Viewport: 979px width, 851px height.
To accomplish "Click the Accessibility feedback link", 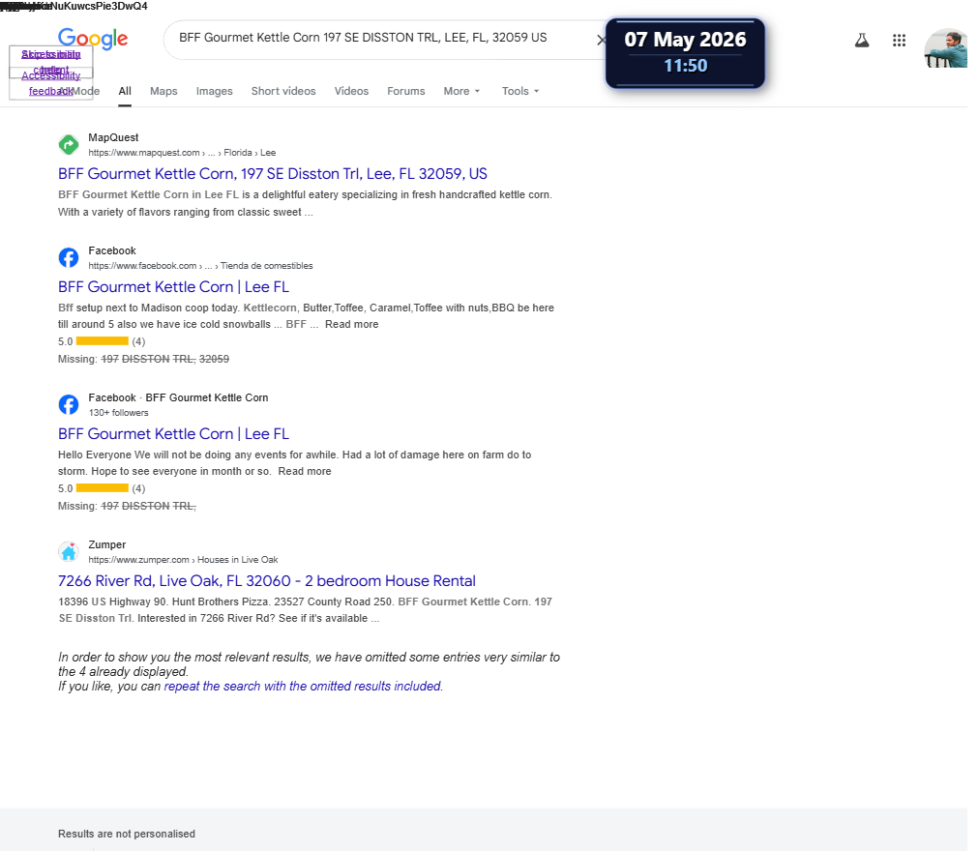I will (51, 83).
